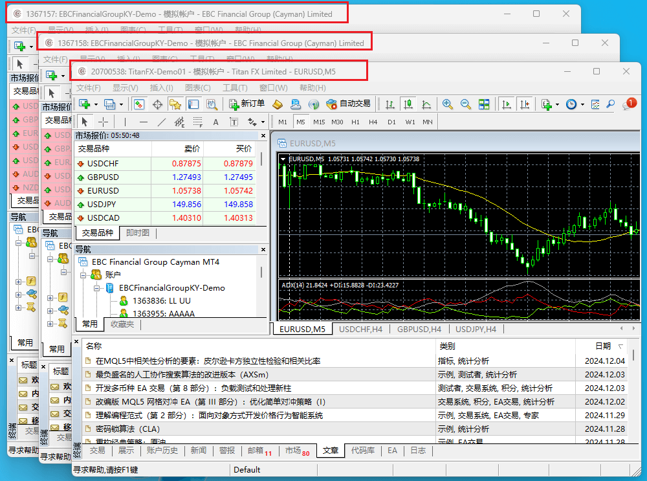647x481 pixels.
Task: Select the text A tool
Action: tap(215, 122)
